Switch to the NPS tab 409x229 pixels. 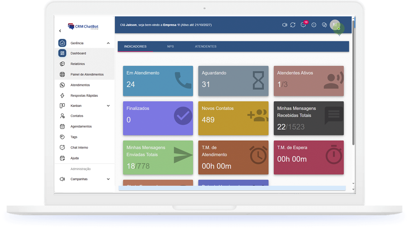point(170,47)
